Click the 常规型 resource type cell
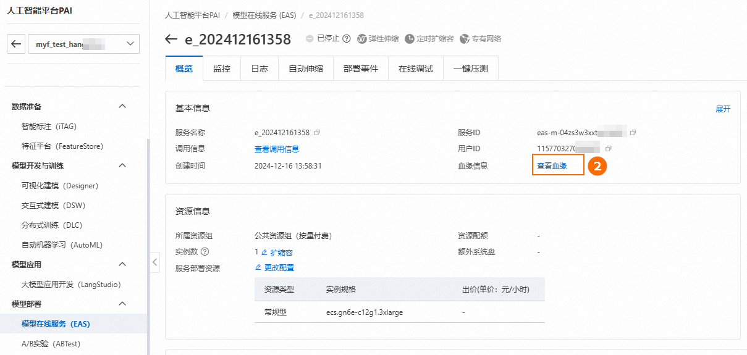This screenshot has width=747, height=355. click(276, 312)
